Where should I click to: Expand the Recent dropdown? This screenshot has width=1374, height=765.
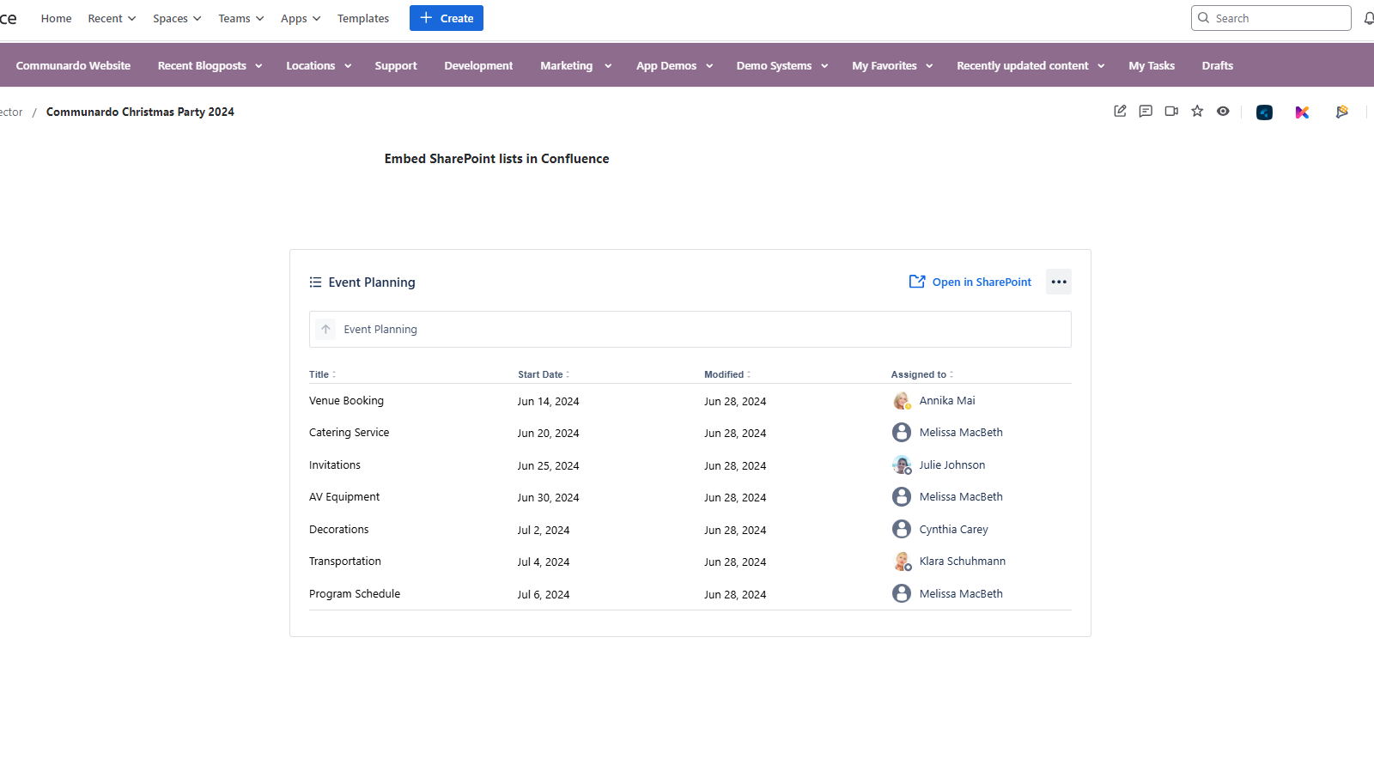tap(112, 18)
